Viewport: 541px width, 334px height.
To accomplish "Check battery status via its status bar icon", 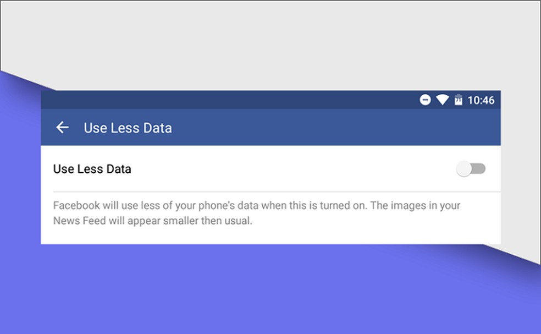I will point(458,100).
